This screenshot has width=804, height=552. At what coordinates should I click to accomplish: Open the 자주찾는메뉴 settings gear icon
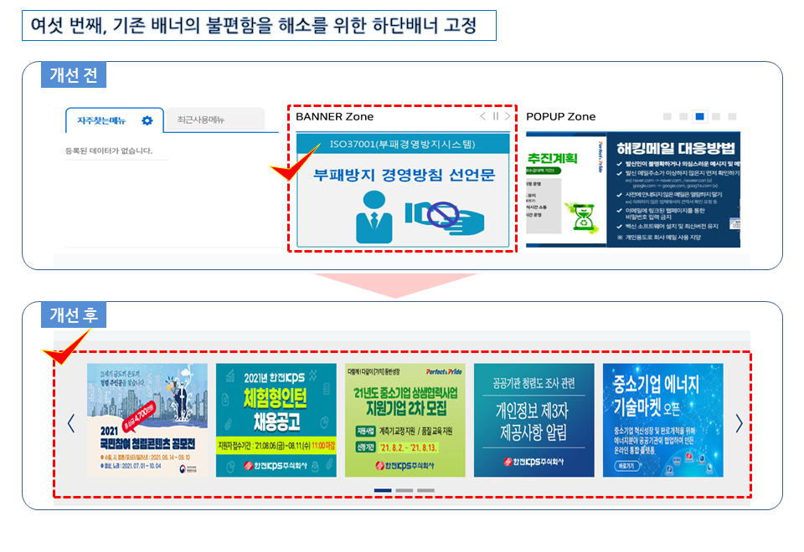click(x=147, y=120)
